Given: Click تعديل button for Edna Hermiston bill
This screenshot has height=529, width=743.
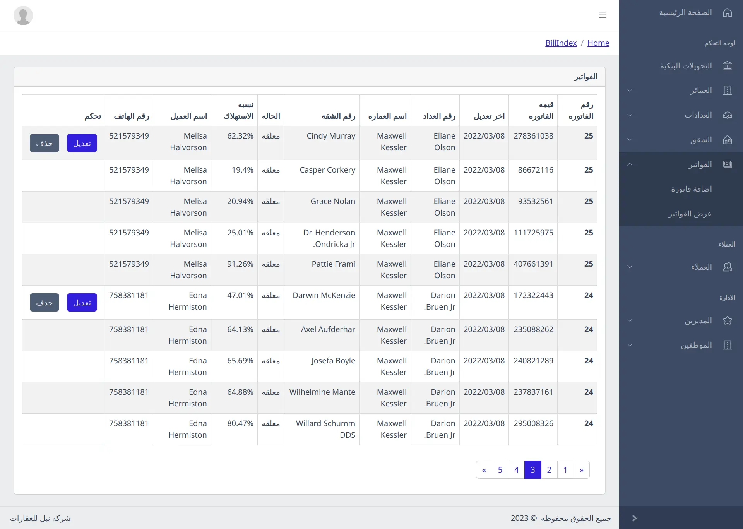Looking at the screenshot, I should point(82,303).
